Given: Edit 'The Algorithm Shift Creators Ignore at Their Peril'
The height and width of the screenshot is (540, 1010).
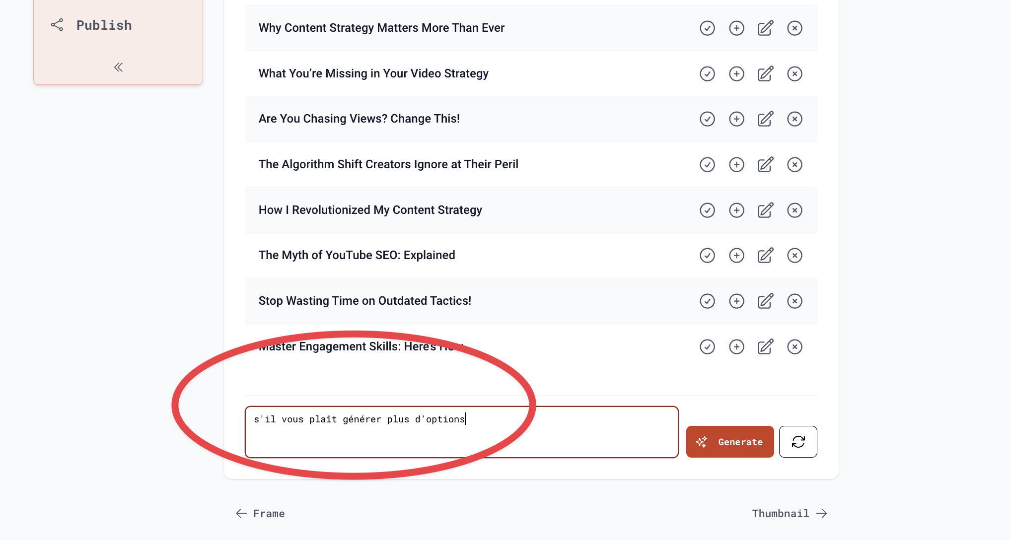Looking at the screenshot, I should [x=766, y=165].
